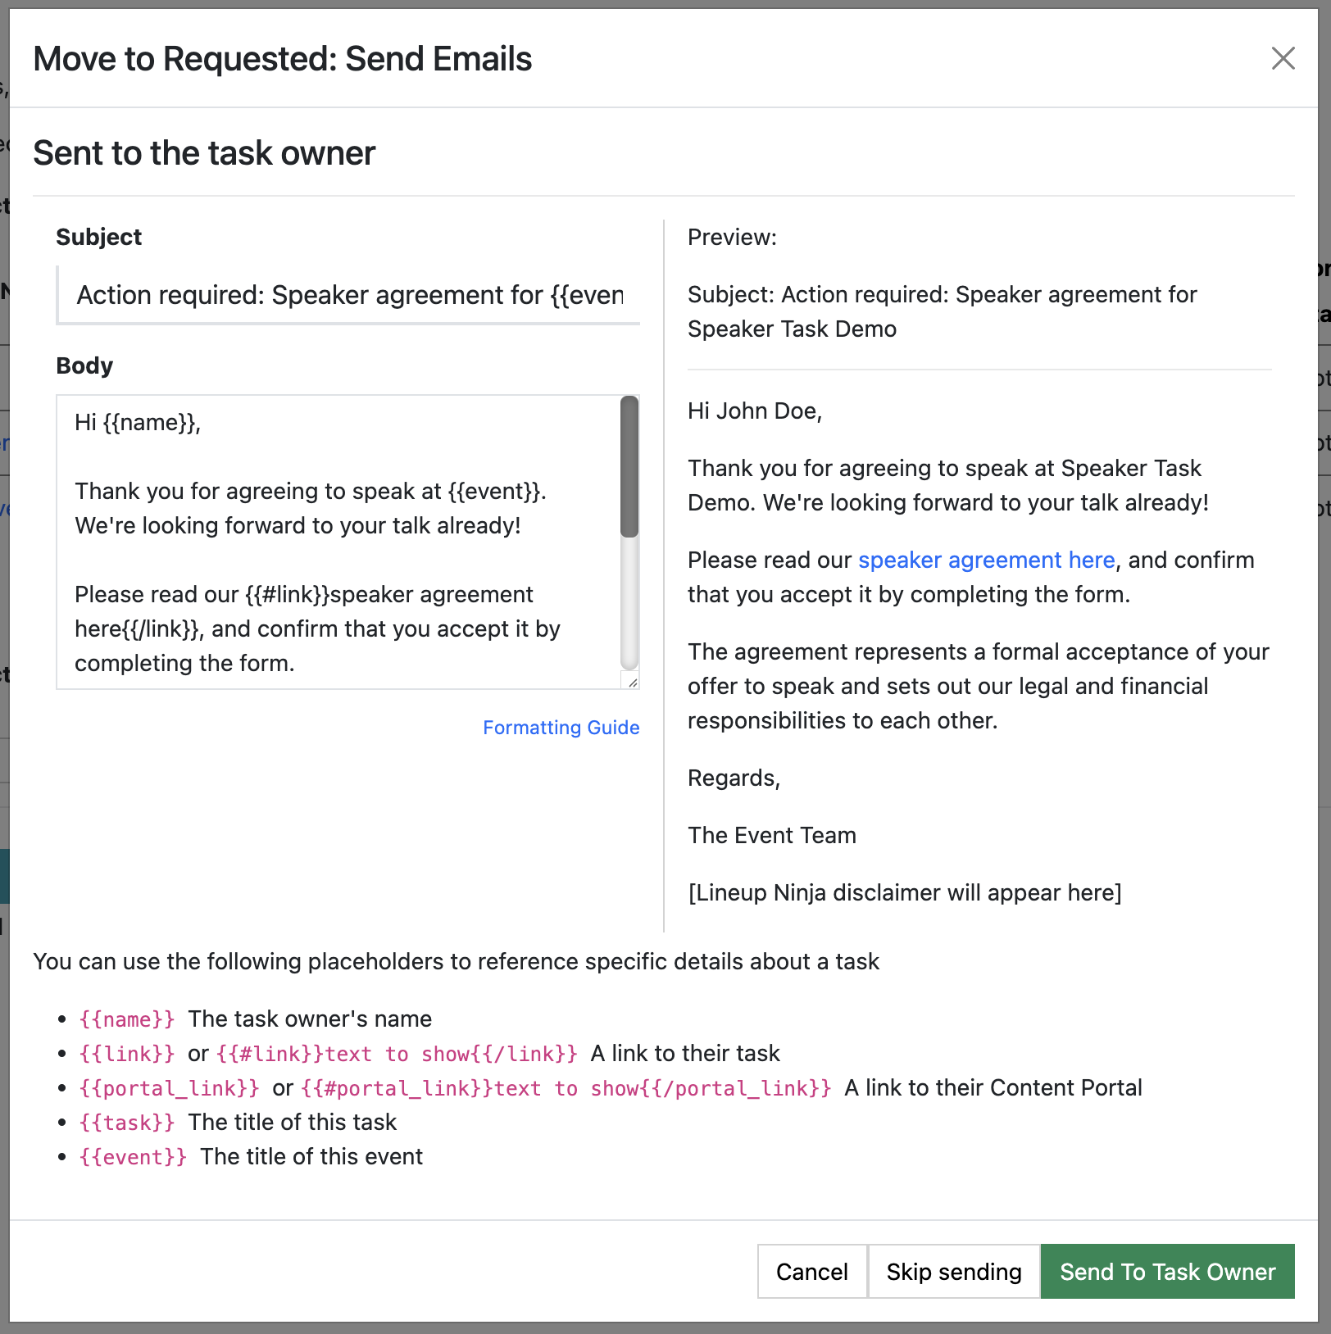Select the {{task}} placeholder code

pyautogui.click(x=127, y=1123)
